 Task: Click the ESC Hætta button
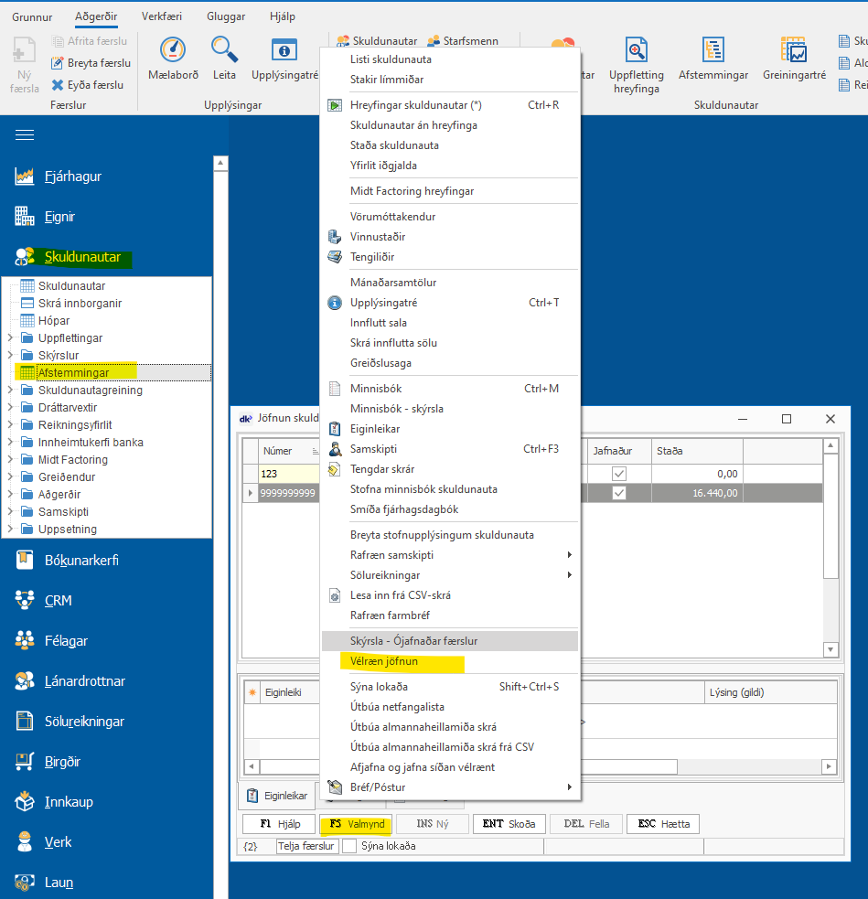(x=662, y=824)
